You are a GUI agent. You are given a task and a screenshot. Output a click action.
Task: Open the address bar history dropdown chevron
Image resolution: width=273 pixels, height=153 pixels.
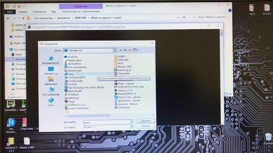[178, 17]
